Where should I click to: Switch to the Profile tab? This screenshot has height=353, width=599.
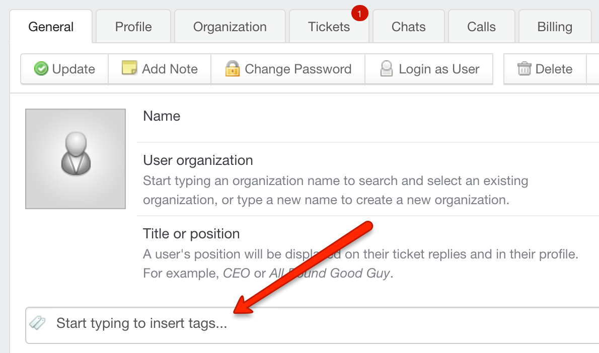tap(133, 26)
